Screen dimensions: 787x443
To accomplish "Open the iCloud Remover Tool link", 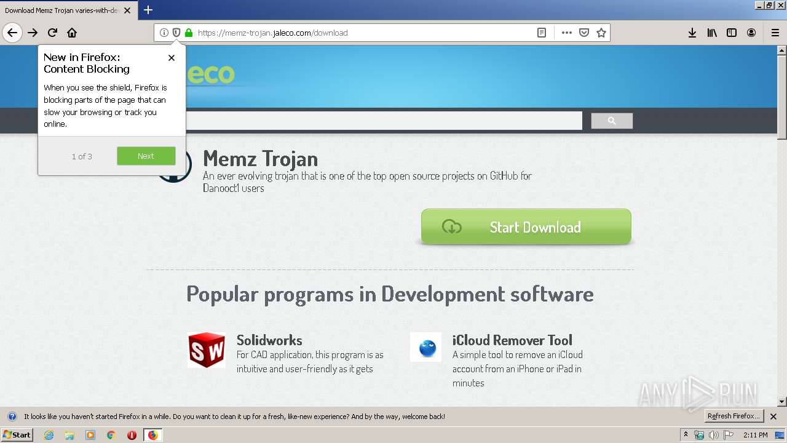I will click(512, 340).
